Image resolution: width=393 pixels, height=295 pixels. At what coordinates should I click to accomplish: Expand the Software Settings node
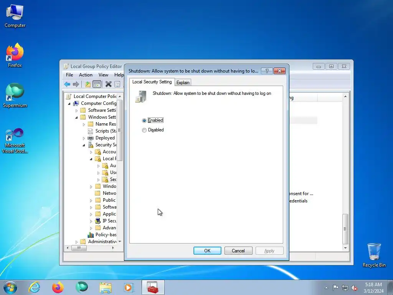[76, 110]
